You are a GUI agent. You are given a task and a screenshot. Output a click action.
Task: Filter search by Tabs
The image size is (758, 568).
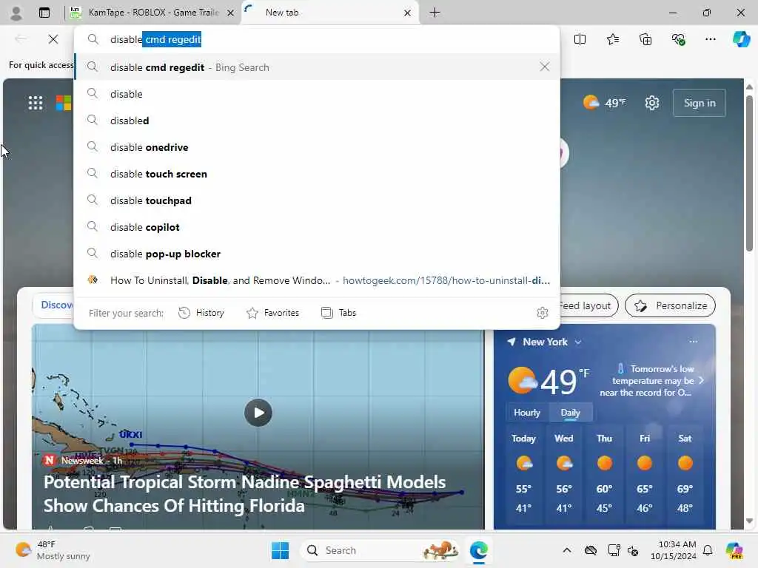[338, 313]
